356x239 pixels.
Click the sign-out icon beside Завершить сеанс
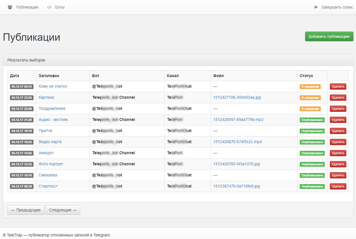point(316,7)
